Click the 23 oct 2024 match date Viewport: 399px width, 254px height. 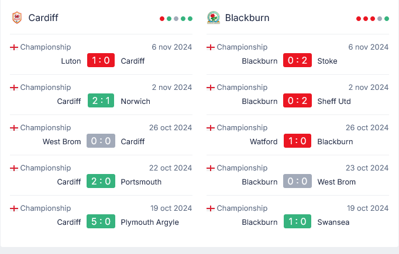[x=367, y=168]
